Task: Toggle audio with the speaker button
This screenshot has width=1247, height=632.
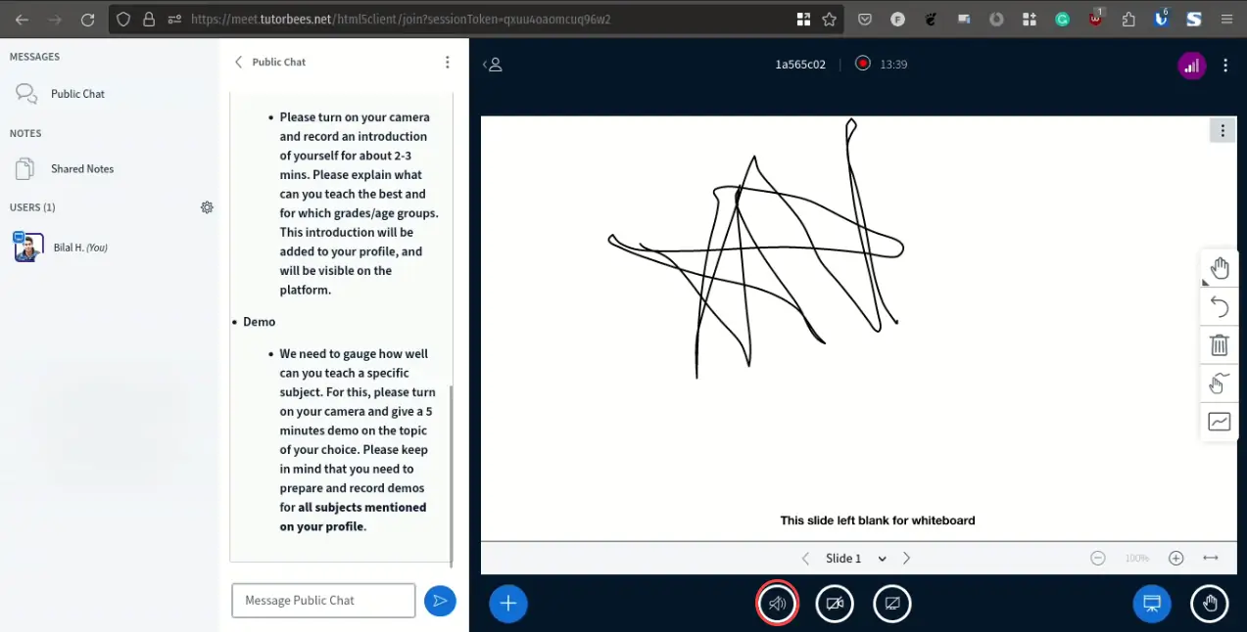Action: 777,604
